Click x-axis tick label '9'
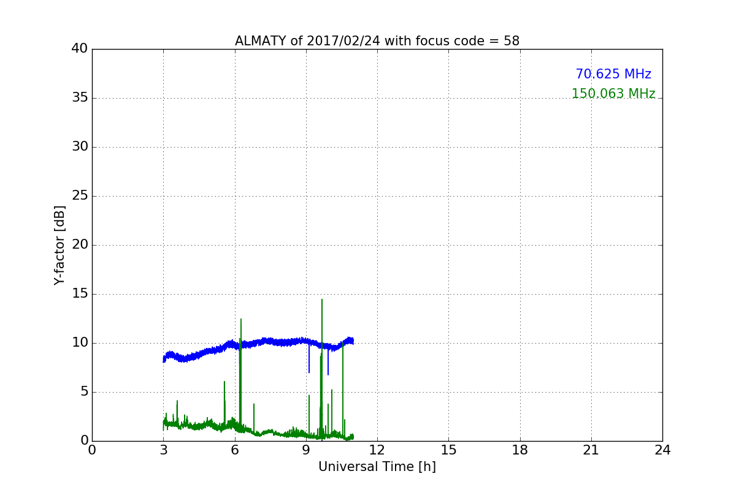This screenshot has width=736, height=490. click(306, 450)
